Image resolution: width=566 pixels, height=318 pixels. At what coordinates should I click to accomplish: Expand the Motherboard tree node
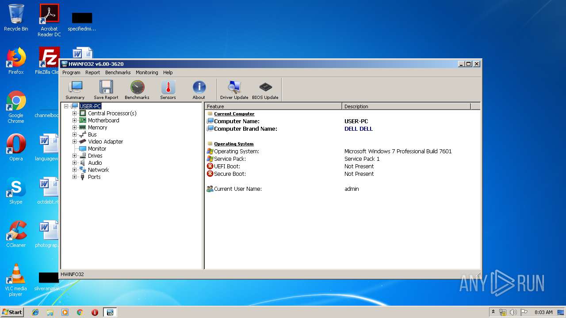pos(74,120)
